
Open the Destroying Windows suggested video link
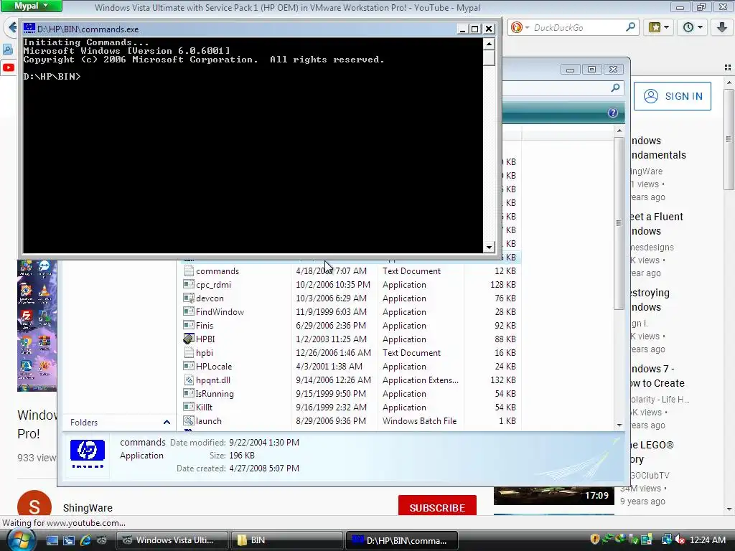pyautogui.click(x=650, y=300)
